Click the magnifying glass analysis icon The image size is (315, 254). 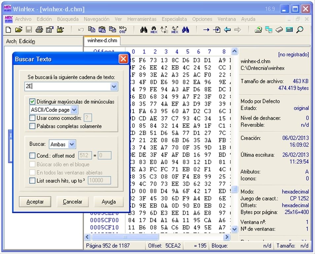coord(300,30)
